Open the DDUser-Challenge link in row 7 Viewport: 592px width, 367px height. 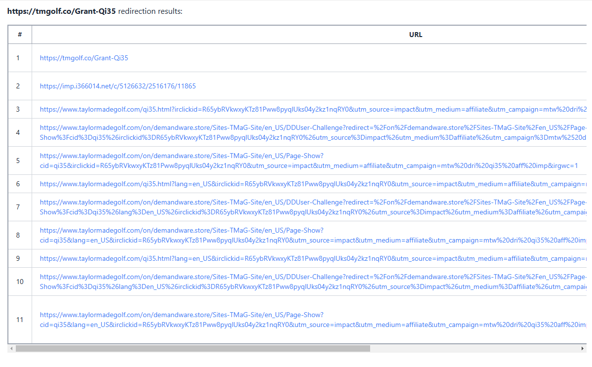click(313, 207)
